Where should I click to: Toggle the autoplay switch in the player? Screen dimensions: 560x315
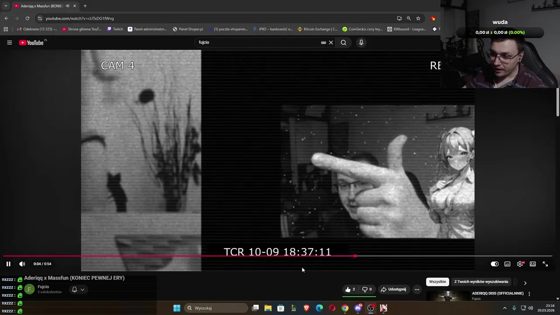(x=495, y=264)
